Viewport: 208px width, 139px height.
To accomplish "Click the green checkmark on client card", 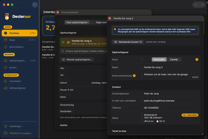I will [x=63, y=42].
